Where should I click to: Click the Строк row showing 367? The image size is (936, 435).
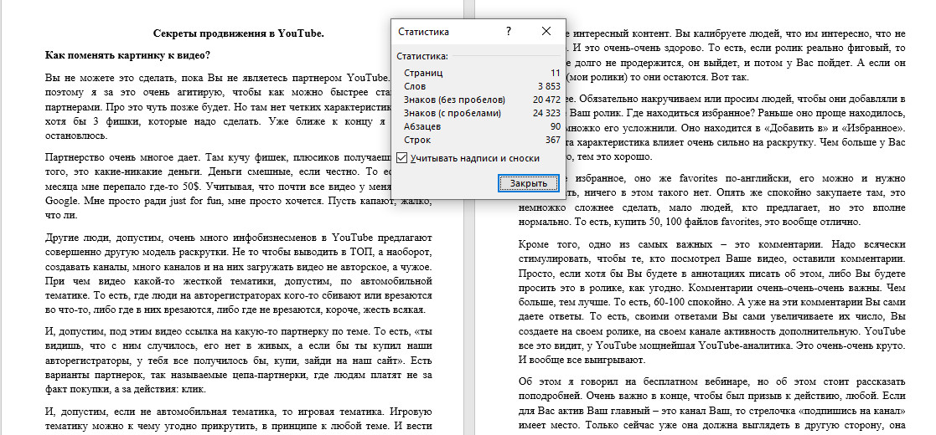(x=482, y=140)
